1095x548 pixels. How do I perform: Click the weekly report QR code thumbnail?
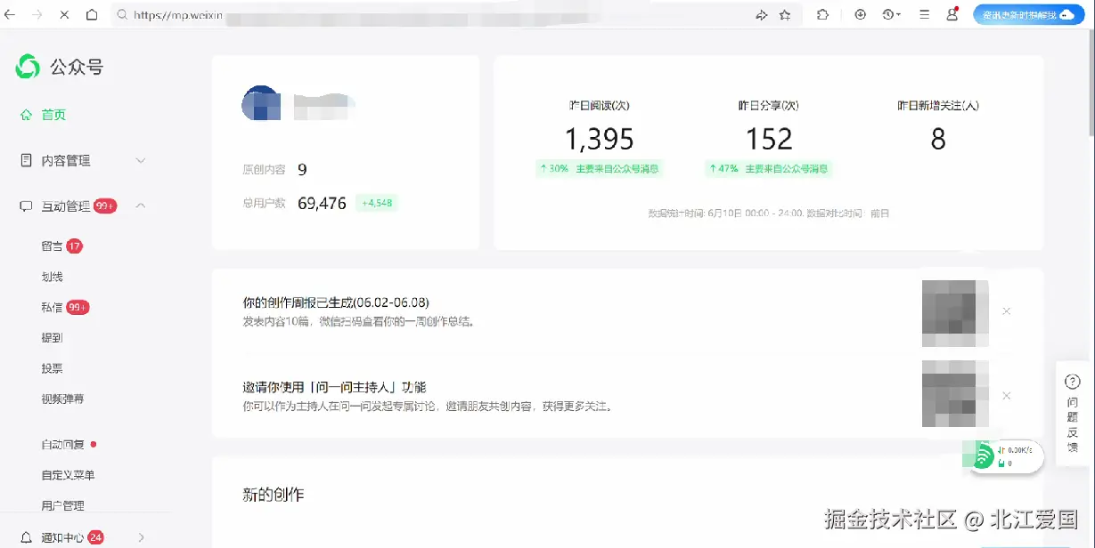(954, 313)
